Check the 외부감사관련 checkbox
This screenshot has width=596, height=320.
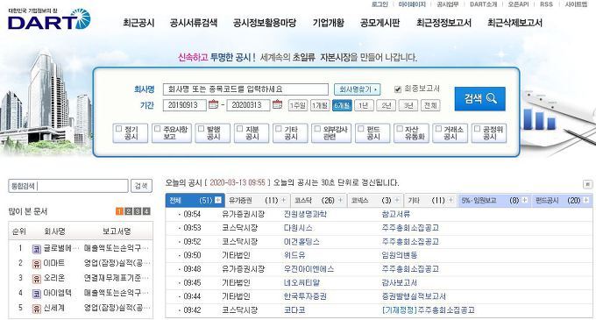pyautogui.click(x=317, y=129)
